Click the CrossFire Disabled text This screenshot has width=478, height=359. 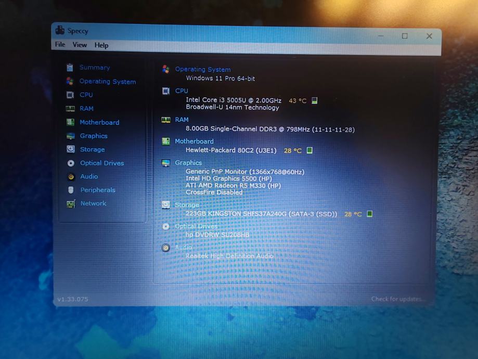214,193
